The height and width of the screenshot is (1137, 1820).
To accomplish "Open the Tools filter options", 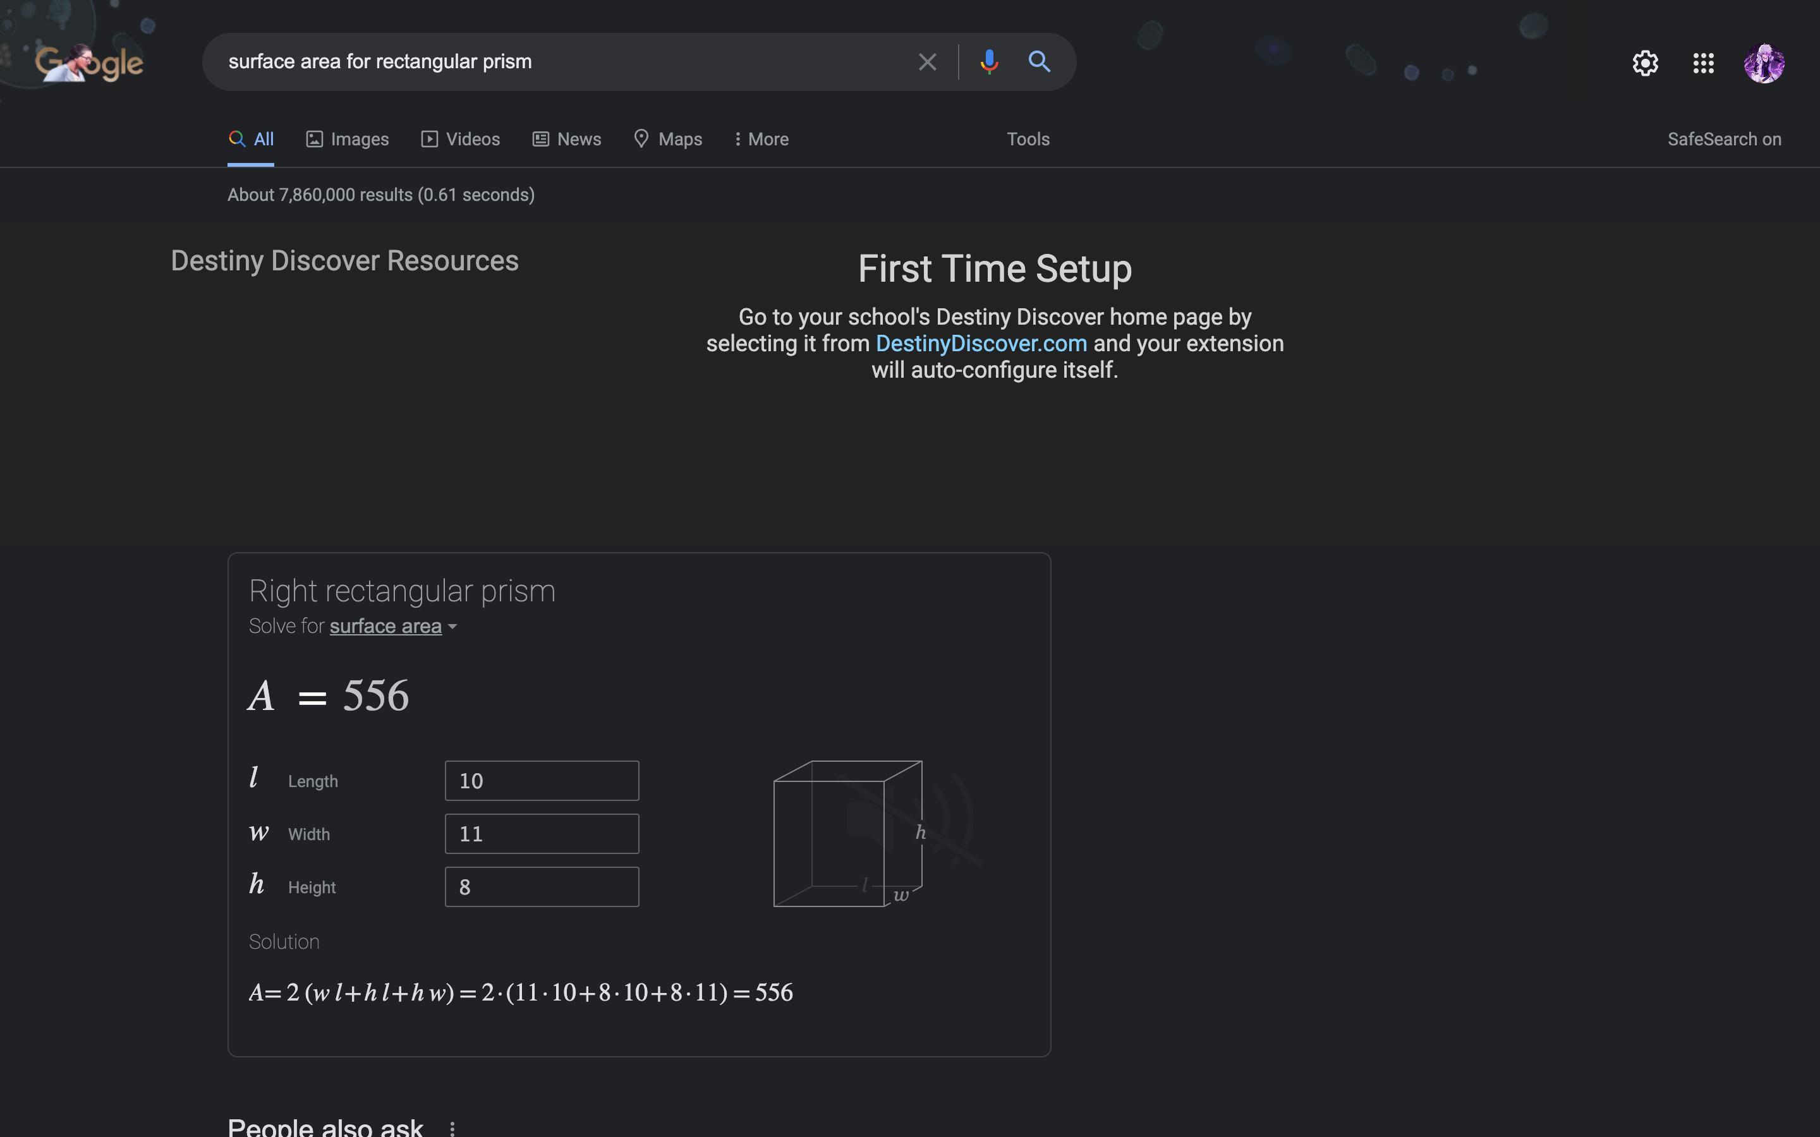I will click(x=1028, y=139).
